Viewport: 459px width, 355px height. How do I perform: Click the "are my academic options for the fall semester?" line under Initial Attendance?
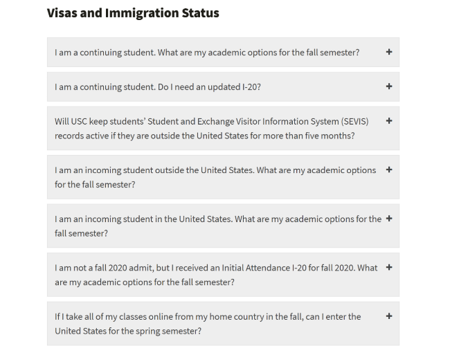click(x=145, y=282)
